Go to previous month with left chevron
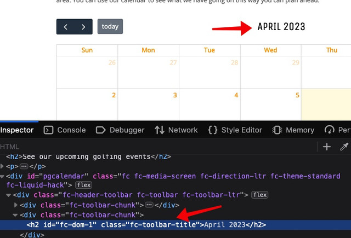This screenshot has height=238, width=351. (x=66, y=27)
